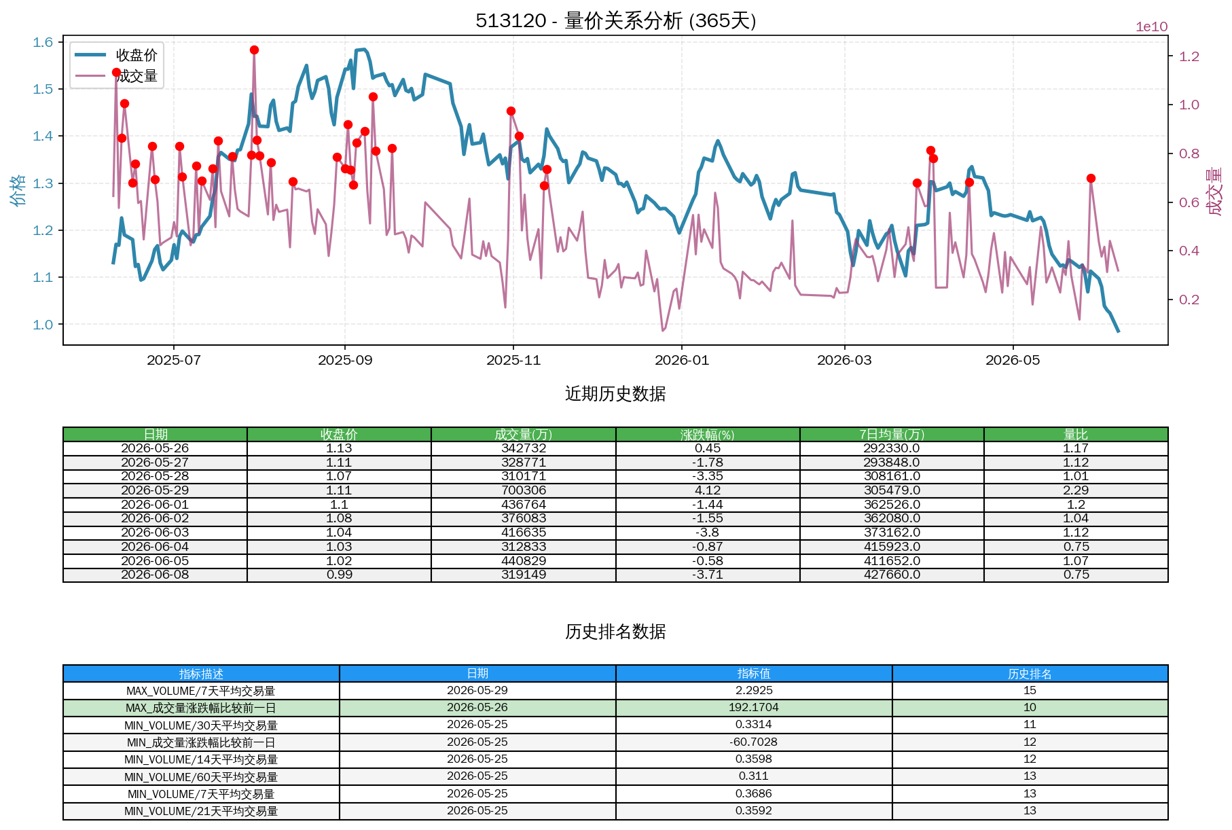Click the 2025-07 x-axis tick label

coord(174,360)
